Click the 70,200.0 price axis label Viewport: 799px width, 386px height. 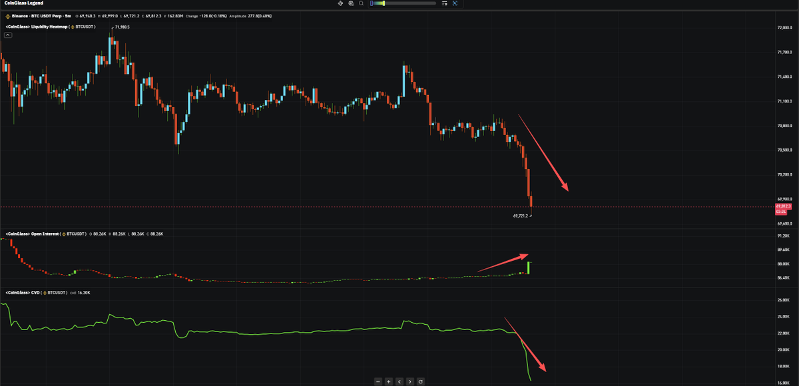784,174
